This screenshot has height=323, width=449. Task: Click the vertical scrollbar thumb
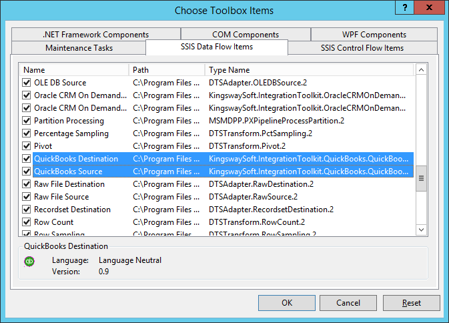pos(421,178)
